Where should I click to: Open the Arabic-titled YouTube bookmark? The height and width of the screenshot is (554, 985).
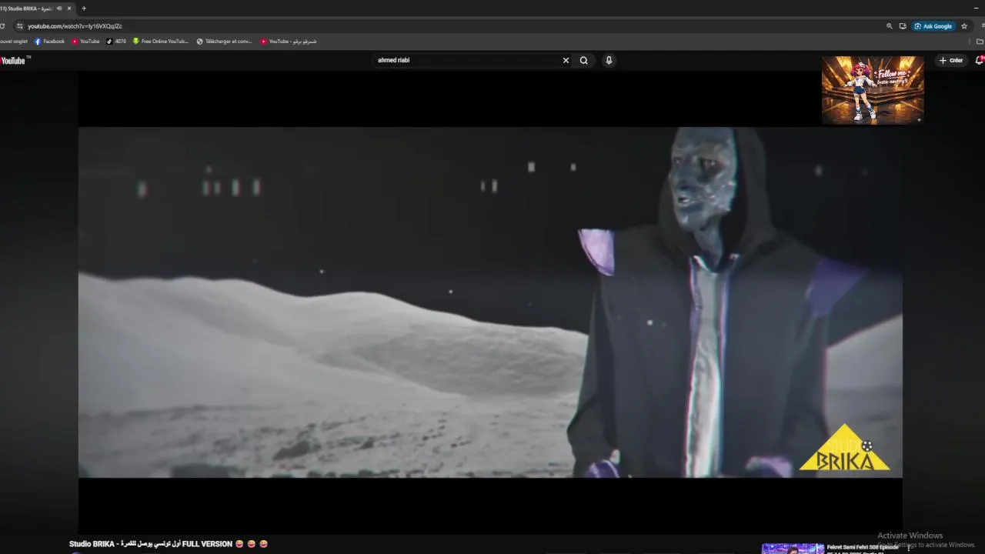(289, 42)
